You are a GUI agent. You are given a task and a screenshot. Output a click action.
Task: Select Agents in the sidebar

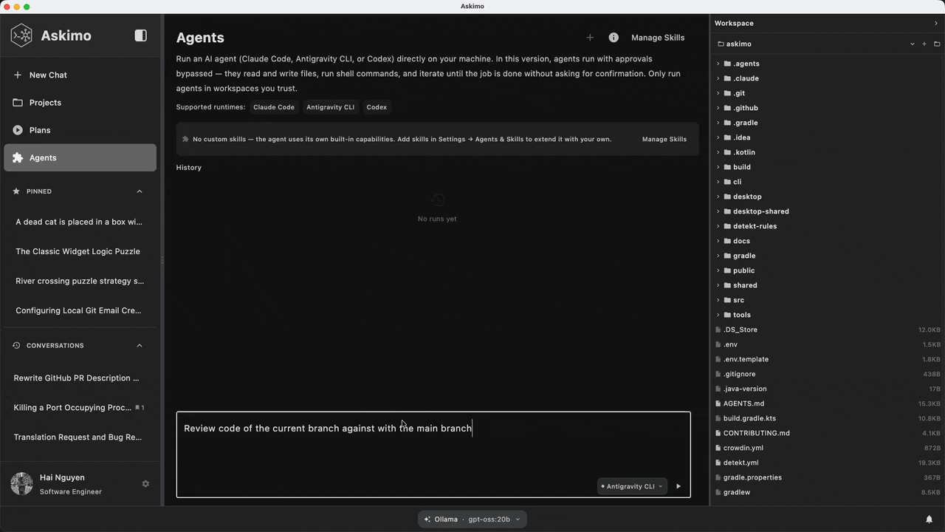[x=80, y=158]
